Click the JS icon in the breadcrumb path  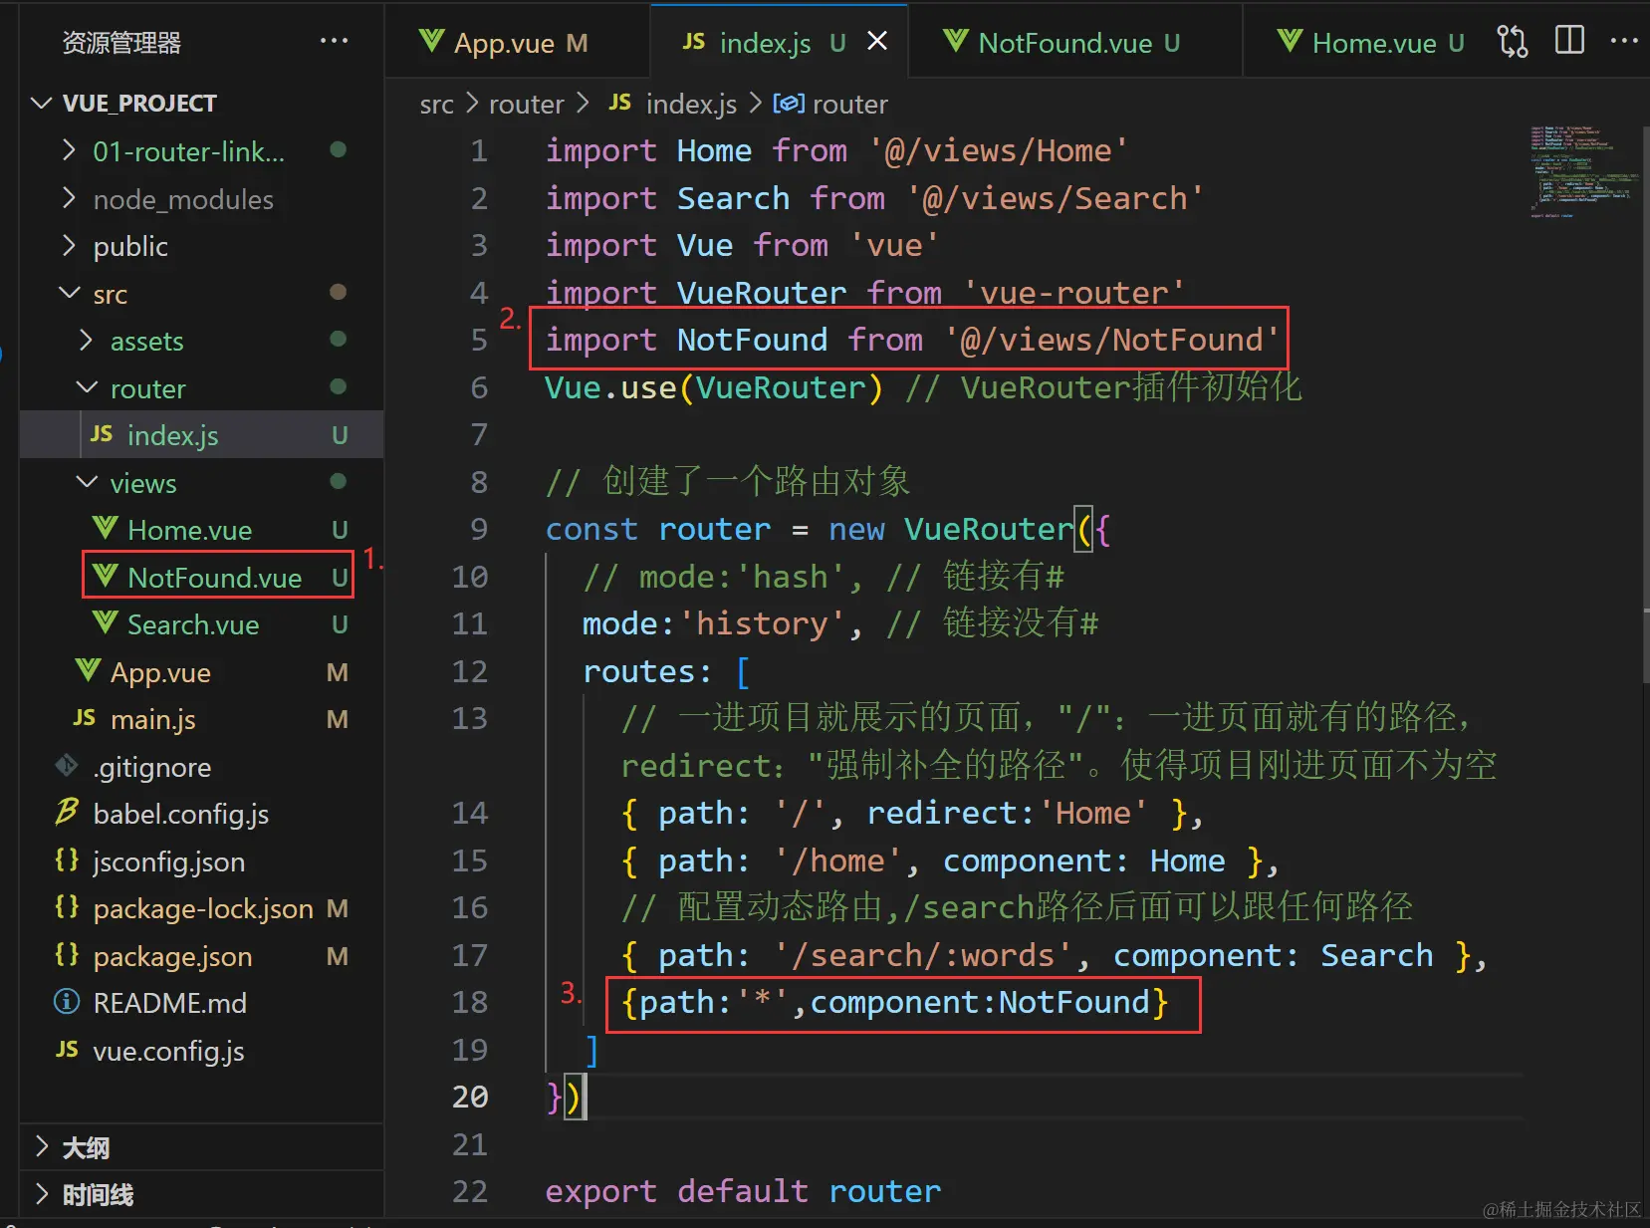[619, 102]
